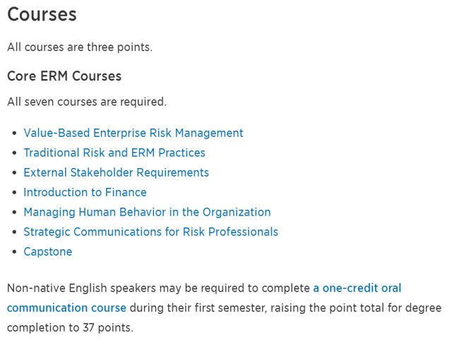The width and height of the screenshot is (452, 344).
Task: Click the bullet beside External Stakeholder Requirements
Action: coord(15,173)
